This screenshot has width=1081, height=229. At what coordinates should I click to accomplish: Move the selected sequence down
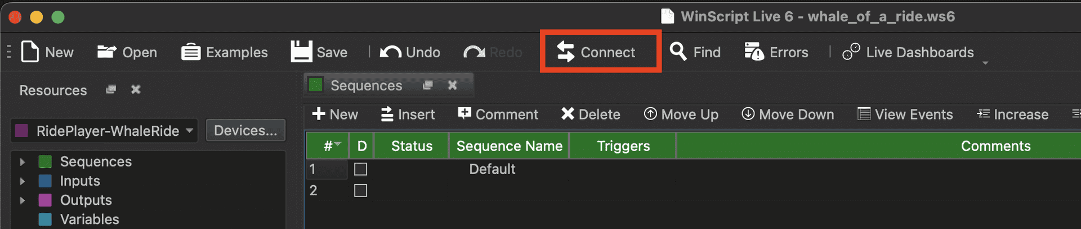pos(788,114)
